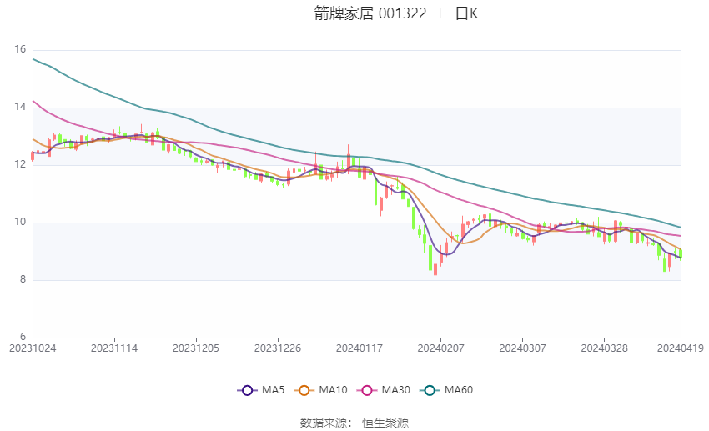Hide the MA30 series via its label
Screen dimensions: 709x431
tap(395, 390)
